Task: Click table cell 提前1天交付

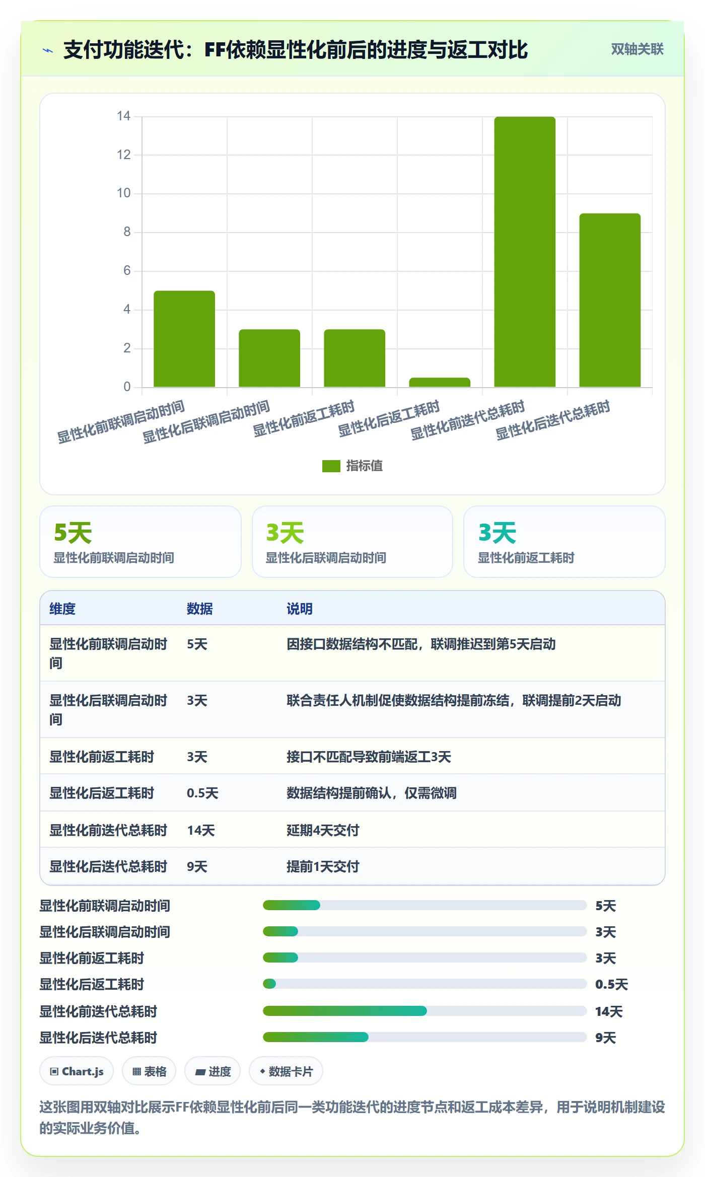Action: tap(323, 866)
